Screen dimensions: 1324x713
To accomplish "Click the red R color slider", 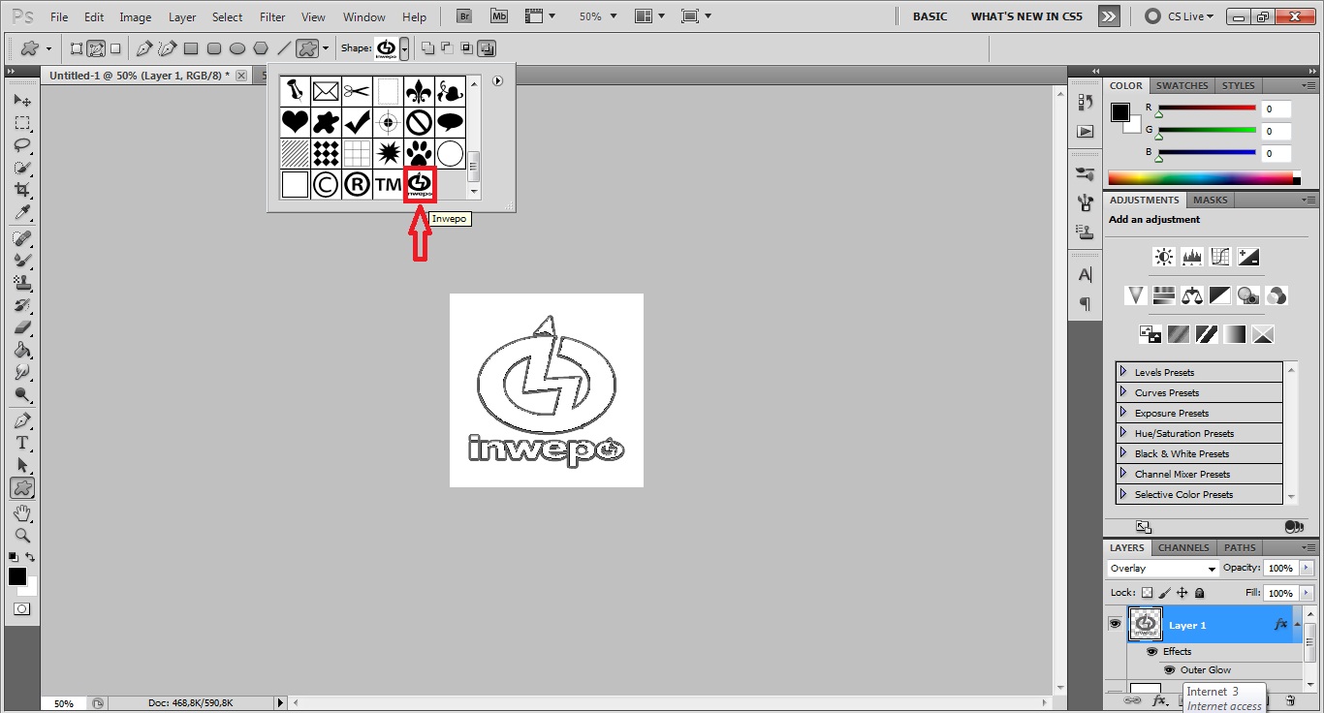I will pyautogui.click(x=1207, y=108).
